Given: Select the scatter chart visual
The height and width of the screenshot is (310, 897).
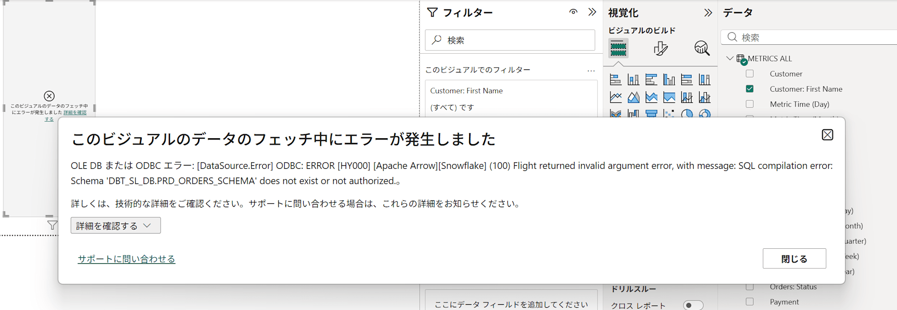Looking at the screenshot, I should (669, 113).
